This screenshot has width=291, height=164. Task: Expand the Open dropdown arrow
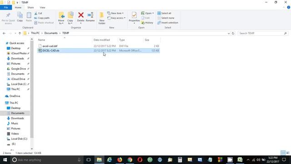(x=153, y=13)
